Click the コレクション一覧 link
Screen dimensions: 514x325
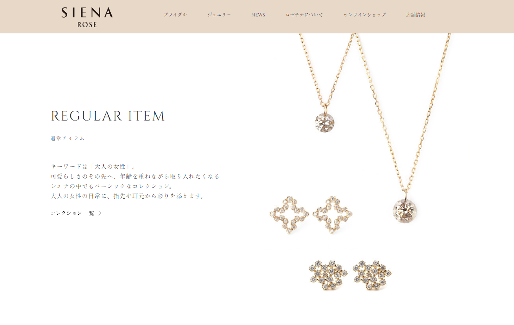(x=73, y=213)
